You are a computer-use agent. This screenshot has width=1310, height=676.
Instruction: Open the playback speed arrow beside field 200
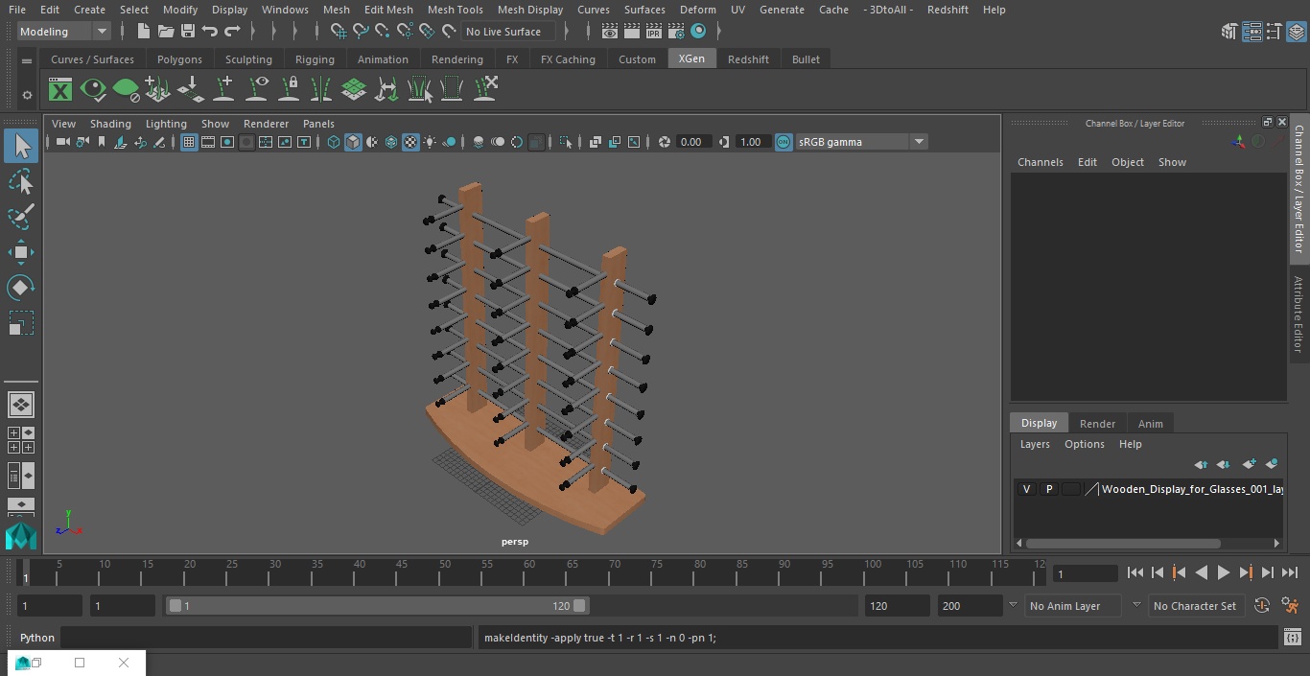tap(1013, 605)
